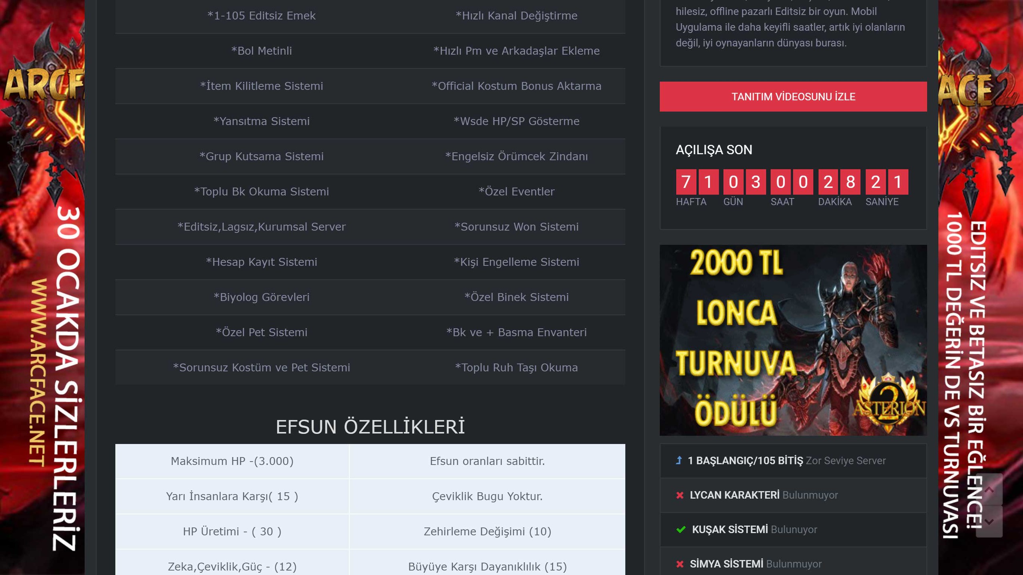Click the '*Özel Eventler' cell

tap(516, 191)
